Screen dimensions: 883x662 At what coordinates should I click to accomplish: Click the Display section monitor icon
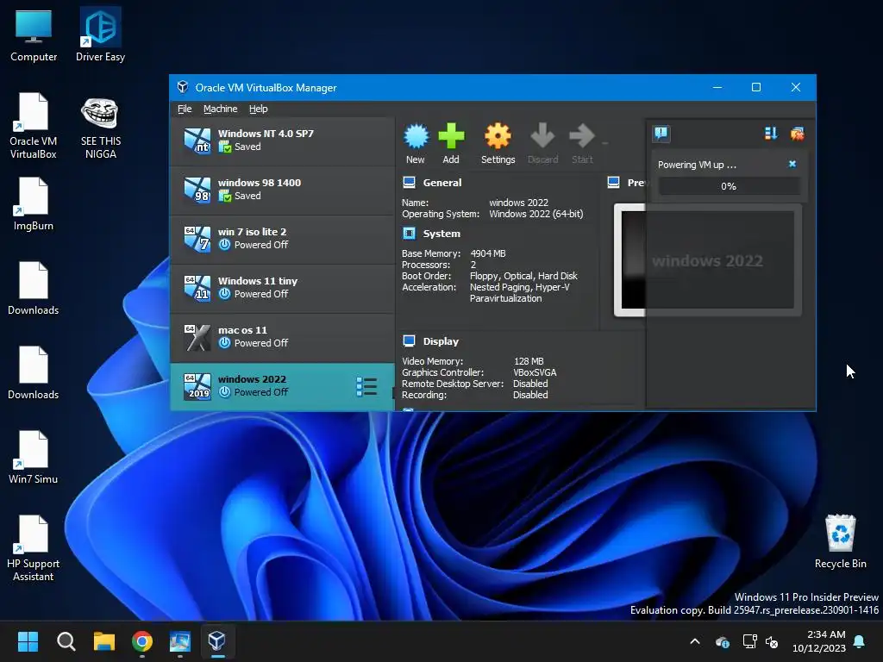tap(410, 341)
